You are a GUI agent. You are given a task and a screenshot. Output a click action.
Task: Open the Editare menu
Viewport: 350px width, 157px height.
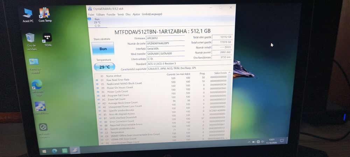point(100,14)
